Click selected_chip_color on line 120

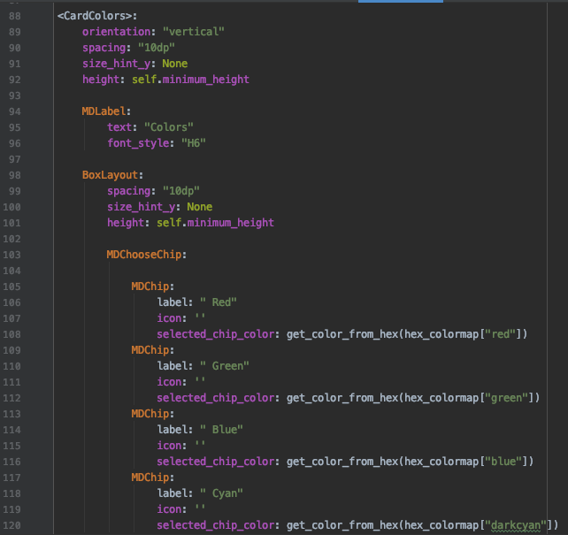(216, 525)
